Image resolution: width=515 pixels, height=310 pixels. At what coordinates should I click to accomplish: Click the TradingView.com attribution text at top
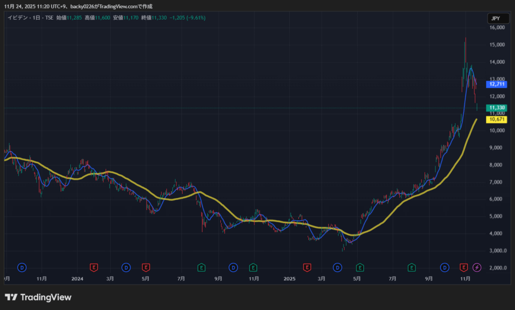[x=119, y=7]
